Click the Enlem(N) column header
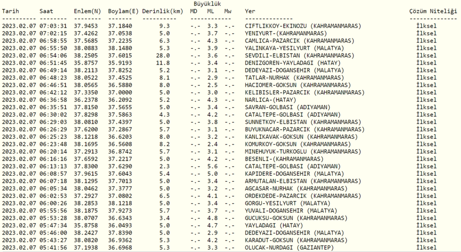 (x=87, y=11)
